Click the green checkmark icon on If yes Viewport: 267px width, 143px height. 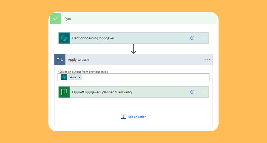[x=56, y=19]
